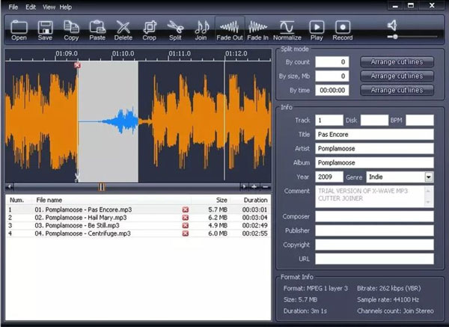449x327 pixels.
Task: Open the Genre dropdown showing Indie
Action: coord(428,177)
